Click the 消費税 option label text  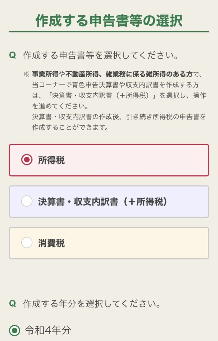tap(52, 243)
